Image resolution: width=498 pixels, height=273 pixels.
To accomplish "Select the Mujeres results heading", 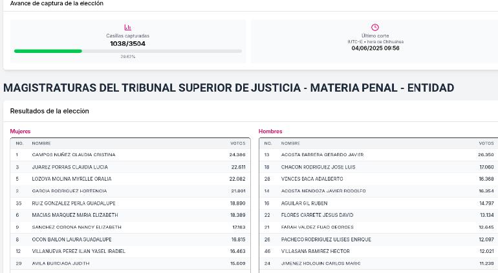I will point(20,131).
